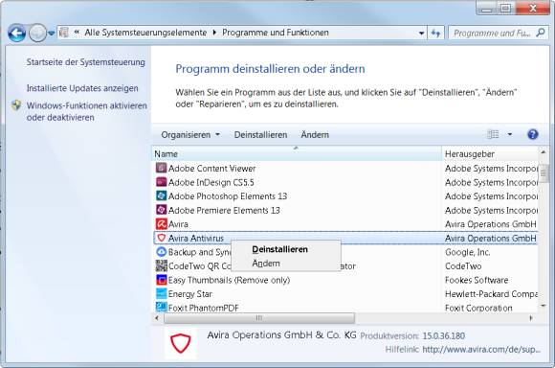
Task: Select the Adobe InDesign CS5.5 icon
Action: click(x=161, y=182)
